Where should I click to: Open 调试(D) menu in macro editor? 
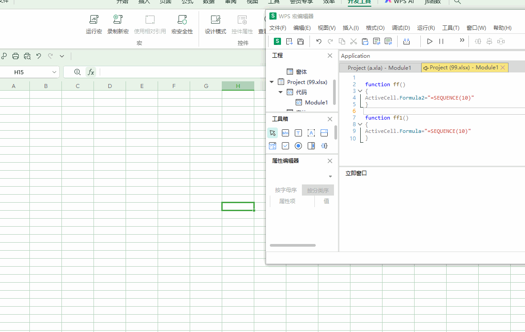tap(401, 28)
